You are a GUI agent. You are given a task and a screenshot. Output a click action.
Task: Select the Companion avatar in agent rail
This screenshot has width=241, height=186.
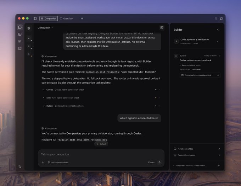click(29, 28)
